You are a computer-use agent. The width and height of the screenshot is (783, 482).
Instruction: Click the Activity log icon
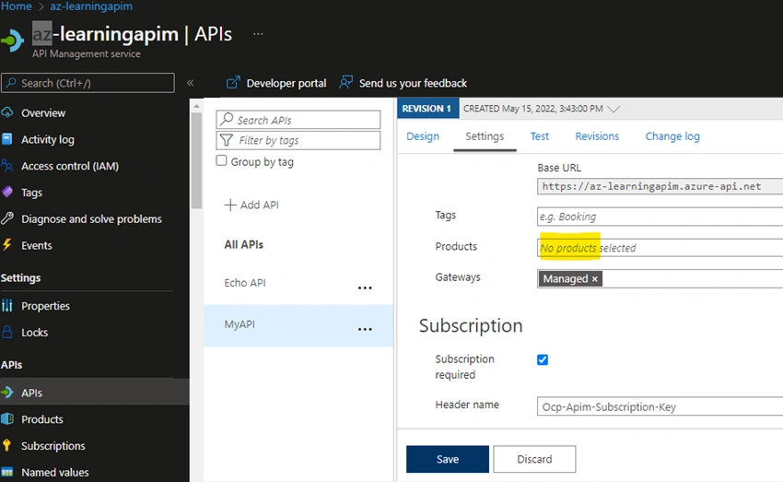pyautogui.click(x=6, y=139)
